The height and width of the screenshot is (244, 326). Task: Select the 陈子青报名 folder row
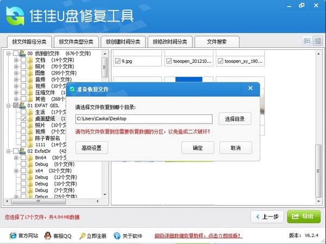click(x=47, y=138)
